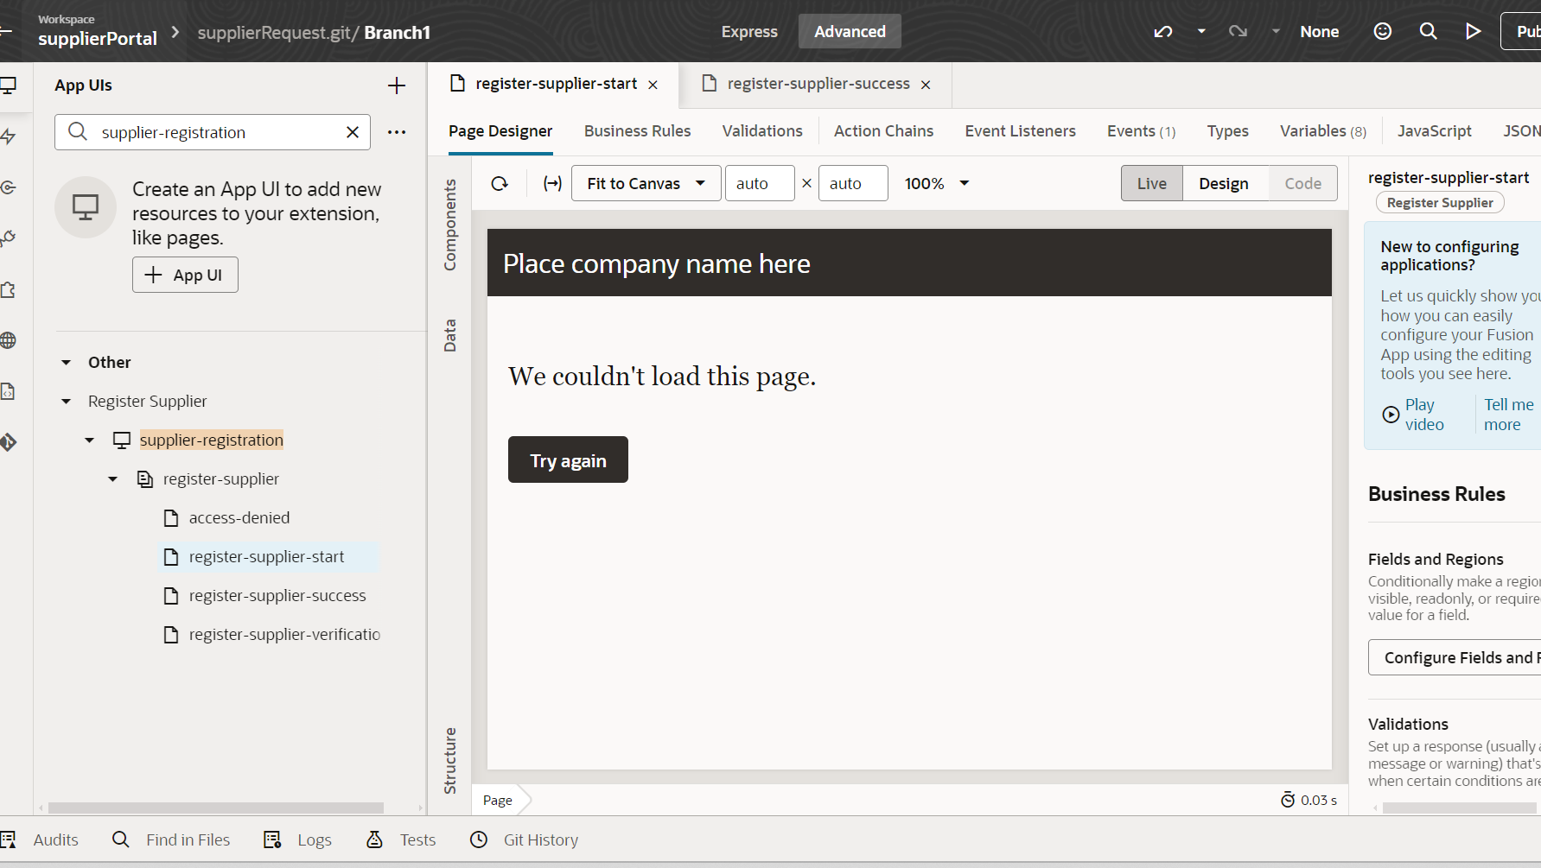Switch canvas to Code mode

[1302, 183]
